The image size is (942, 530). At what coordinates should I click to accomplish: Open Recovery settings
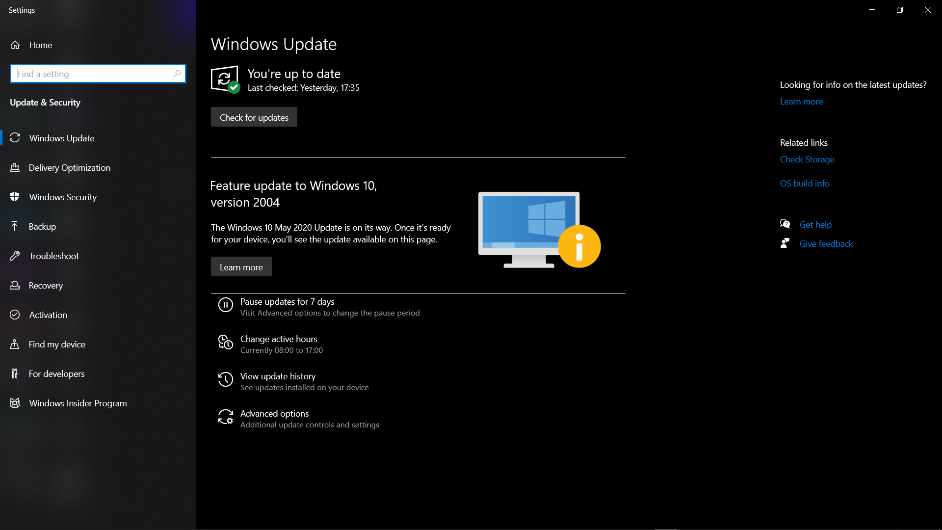pyautogui.click(x=98, y=285)
